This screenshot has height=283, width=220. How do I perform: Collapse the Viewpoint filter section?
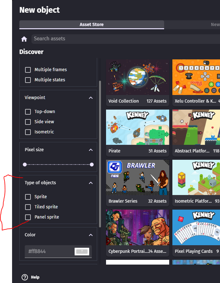coord(91,98)
